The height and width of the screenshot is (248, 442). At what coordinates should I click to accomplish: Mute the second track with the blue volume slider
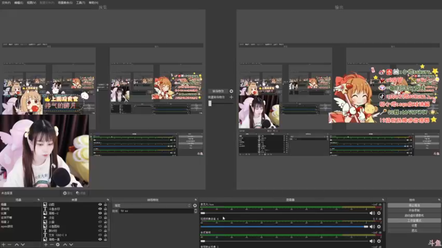[372, 227]
